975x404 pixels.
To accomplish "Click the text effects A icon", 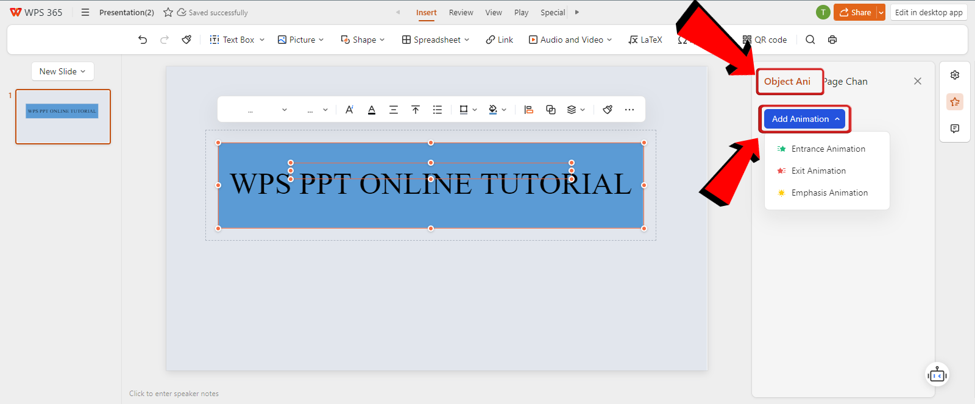I will tap(349, 110).
